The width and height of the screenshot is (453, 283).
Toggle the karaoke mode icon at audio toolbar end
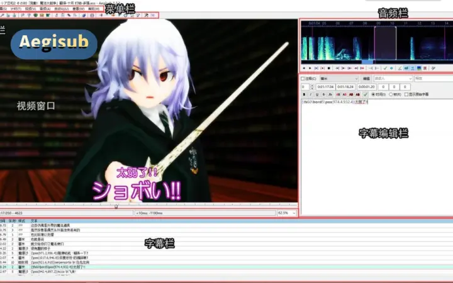click(x=433, y=68)
